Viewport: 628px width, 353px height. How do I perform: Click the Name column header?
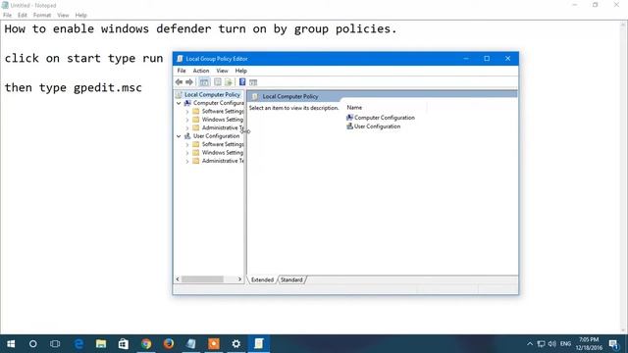pos(354,107)
